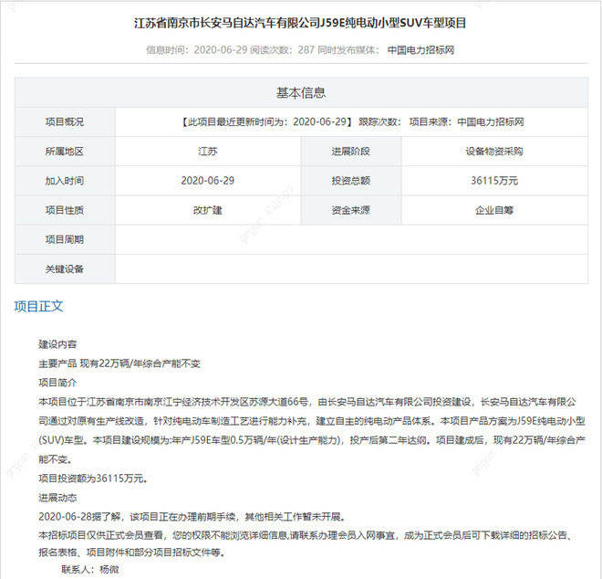Viewport: 602px width, 579px height.
Task: Click the line starting 本招标项目仅供正式会员查看
Action: tap(306, 535)
